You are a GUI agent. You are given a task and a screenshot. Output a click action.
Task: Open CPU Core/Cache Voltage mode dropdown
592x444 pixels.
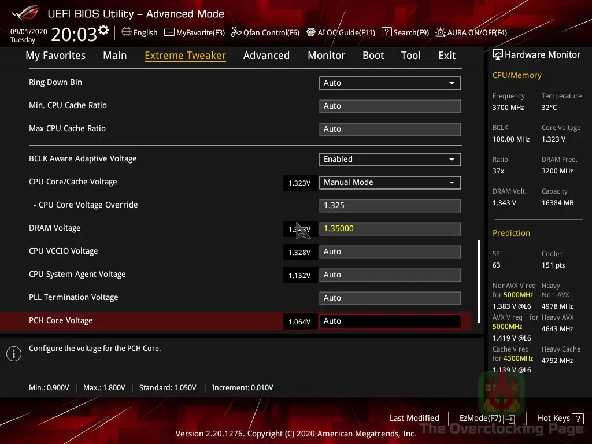click(x=390, y=182)
